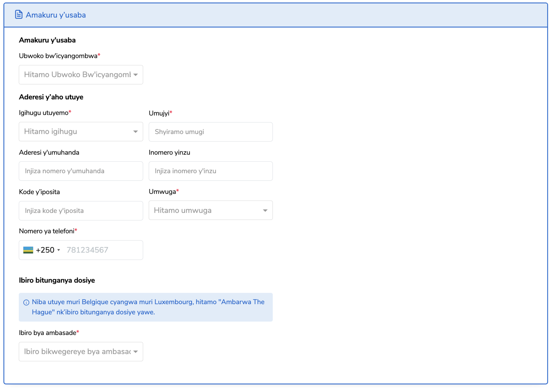Click arrow of Ibiro bya ambasade dropdown
Image resolution: width=551 pixels, height=388 pixels.
point(135,352)
